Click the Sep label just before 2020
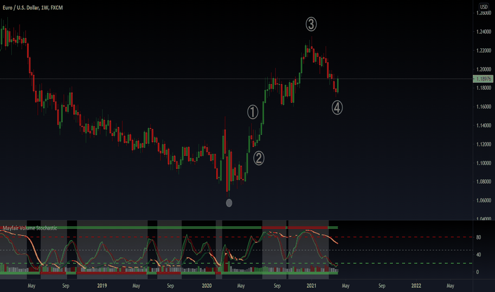495x292 pixels. [x=170, y=286]
